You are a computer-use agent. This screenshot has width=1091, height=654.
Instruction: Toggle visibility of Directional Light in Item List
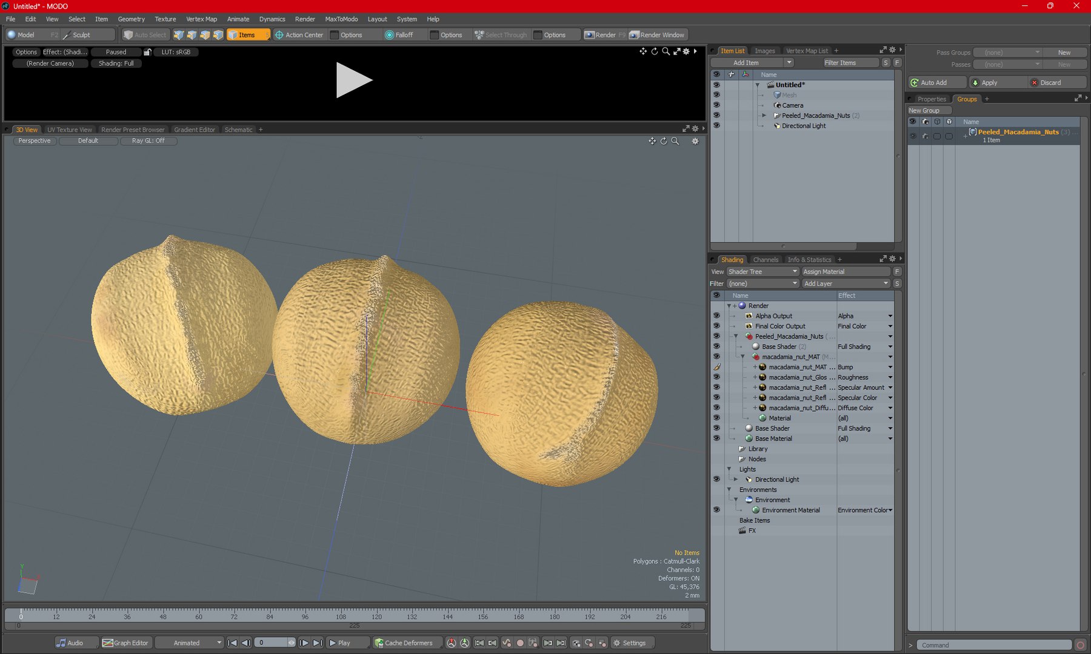pyautogui.click(x=716, y=125)
